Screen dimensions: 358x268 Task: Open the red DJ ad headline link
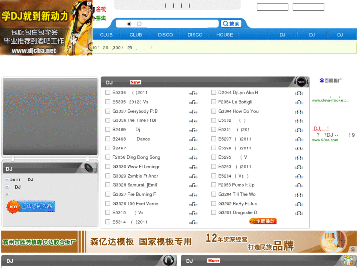coord(321,129)
